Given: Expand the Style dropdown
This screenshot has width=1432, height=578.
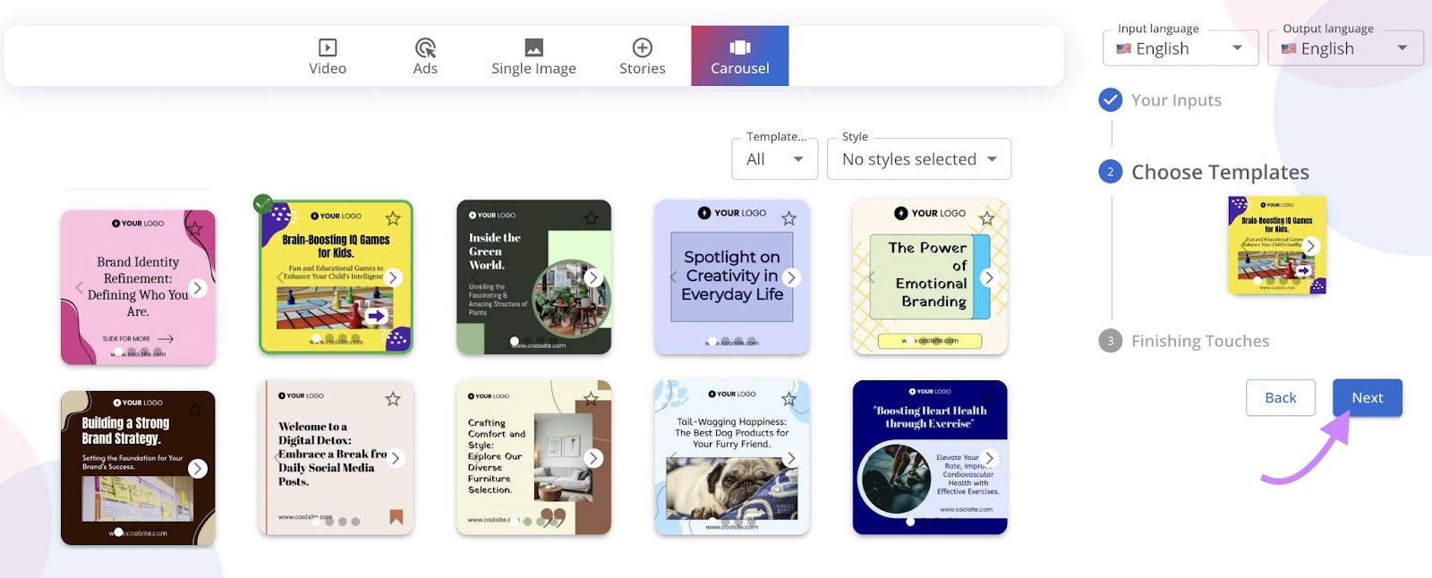Looking at the screenshot, I should point(918,159).
